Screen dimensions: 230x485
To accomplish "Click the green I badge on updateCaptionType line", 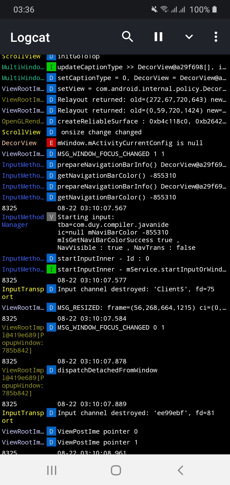I will click(x=51, y=67).
